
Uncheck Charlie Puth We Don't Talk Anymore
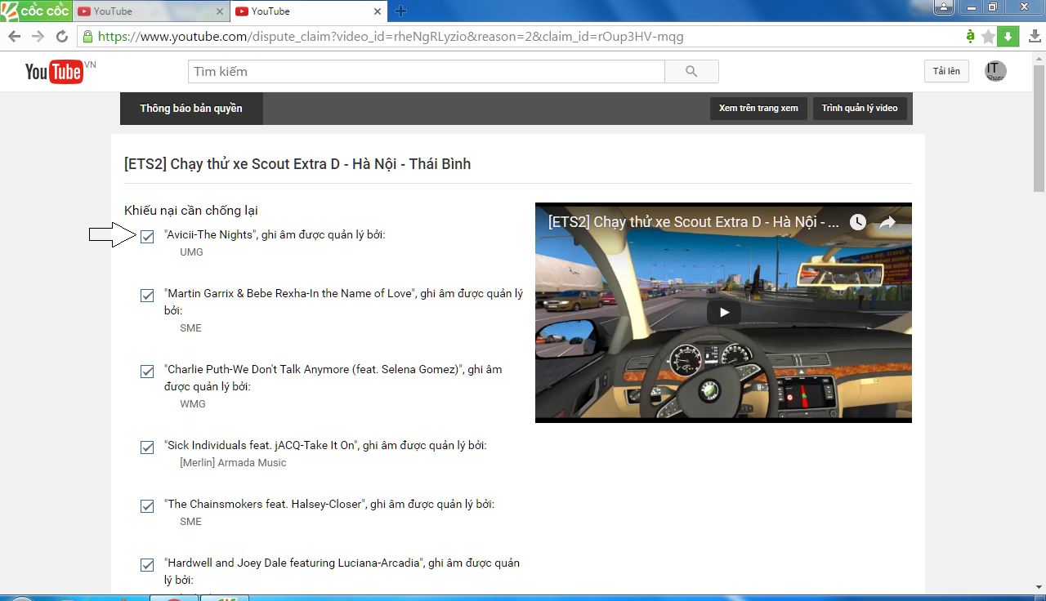147,372
